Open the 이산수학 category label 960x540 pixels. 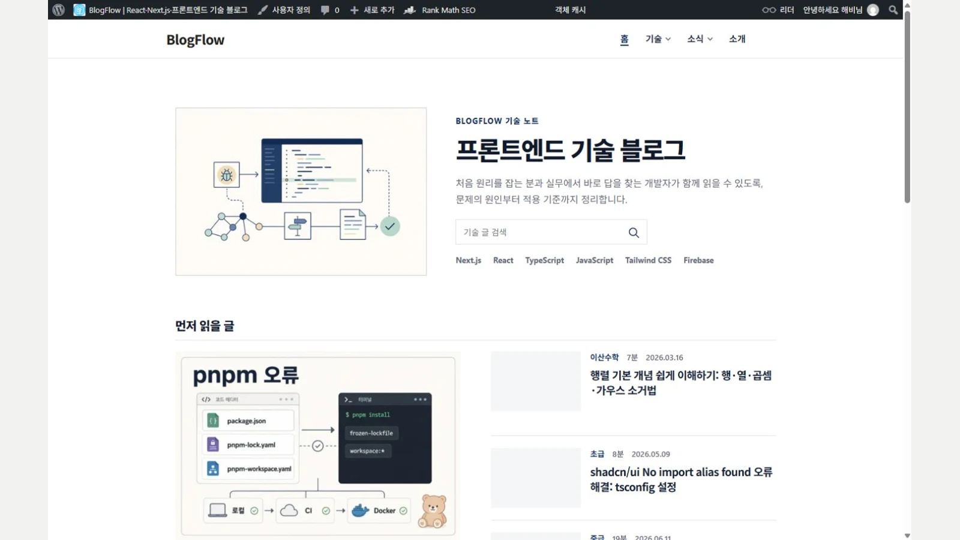tap(604, 357)
